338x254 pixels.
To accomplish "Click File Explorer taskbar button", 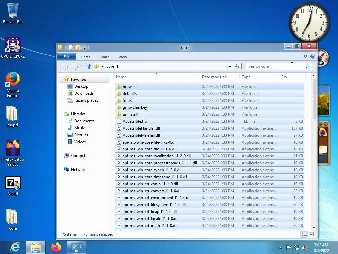I will (x=36, y=247).
